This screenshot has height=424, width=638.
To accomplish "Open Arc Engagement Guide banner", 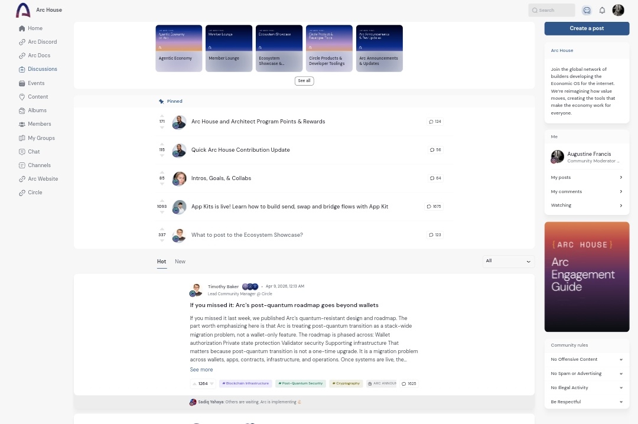I will (x=587, y=277).
